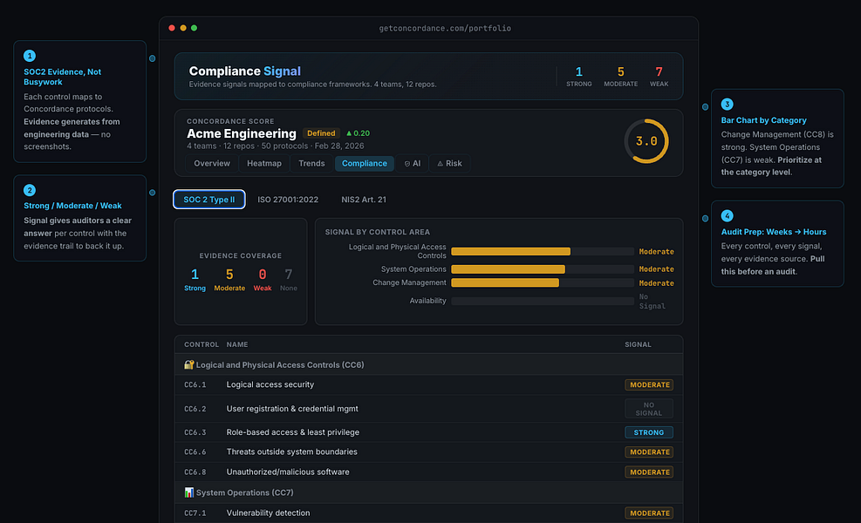
Task: Click control ID CC6.3
Action: pos(195,433)
